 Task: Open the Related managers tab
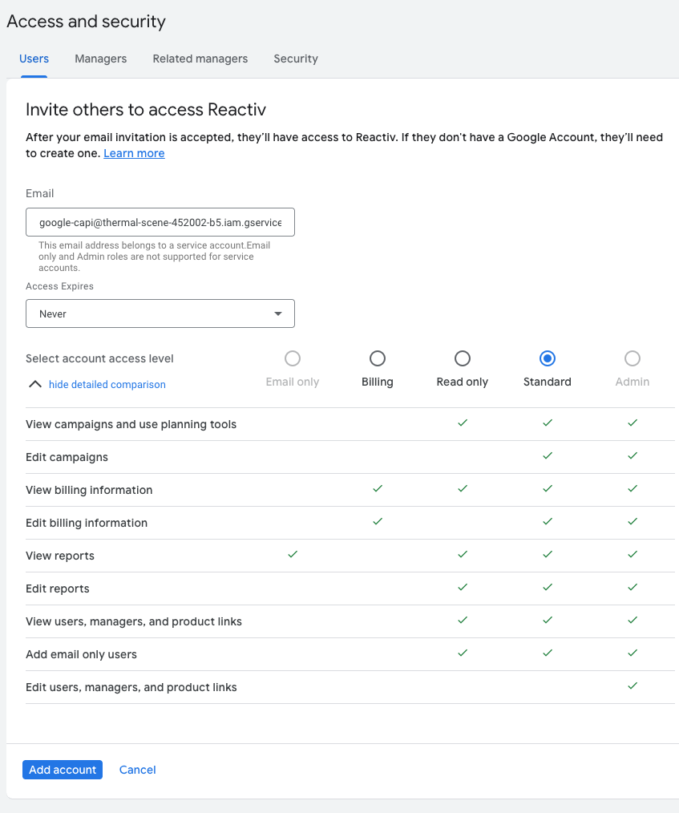coord(200,59)
